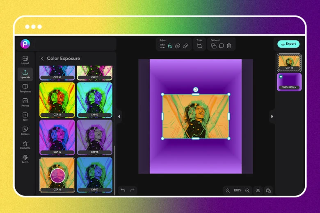
Task: Switch to the Templates tab
Action: click(25, 88)
